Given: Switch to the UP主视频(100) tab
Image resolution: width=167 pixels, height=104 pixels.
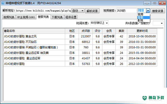Looking at the screenshot, I should (x=26, y=17).
